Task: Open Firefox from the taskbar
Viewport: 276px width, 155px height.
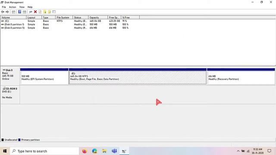Action: click(x=85, y=151)
